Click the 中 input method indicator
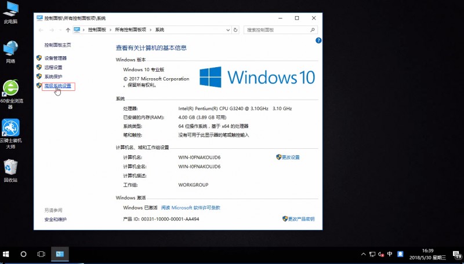The height and width of the screenshot is (264, 464). tap(390, 254)
